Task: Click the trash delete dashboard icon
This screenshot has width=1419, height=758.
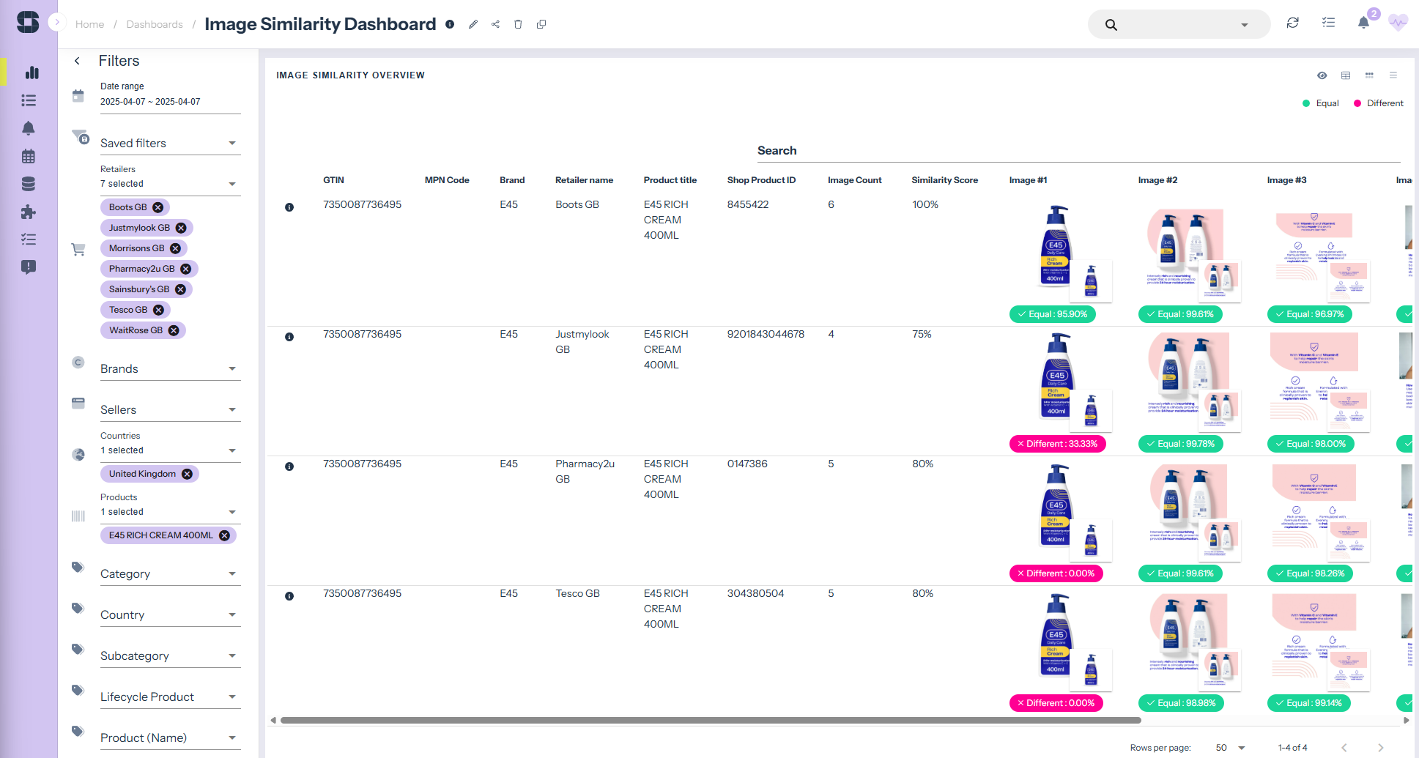Action: 518,24
